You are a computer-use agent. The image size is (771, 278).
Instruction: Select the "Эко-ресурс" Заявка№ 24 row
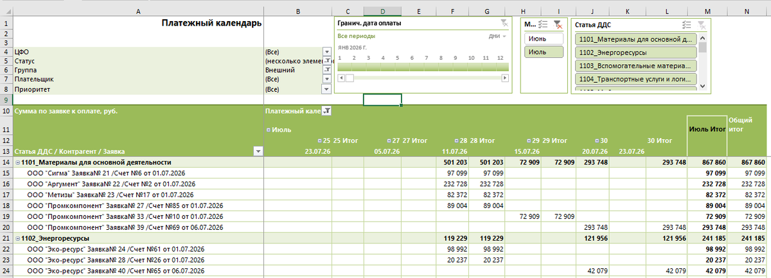pyautogui.click(x=139, y=248)
